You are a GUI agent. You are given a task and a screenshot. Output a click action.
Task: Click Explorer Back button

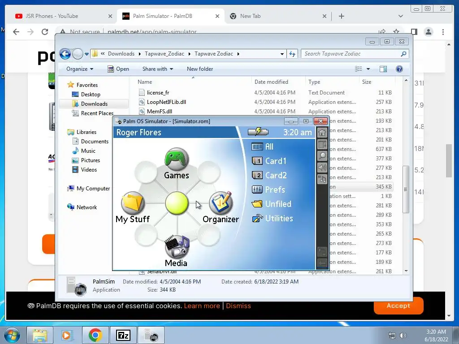tap(65, 54)
